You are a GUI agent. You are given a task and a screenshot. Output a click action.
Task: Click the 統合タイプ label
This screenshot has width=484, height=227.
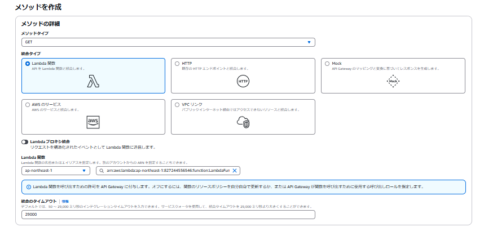pos(31,54)
